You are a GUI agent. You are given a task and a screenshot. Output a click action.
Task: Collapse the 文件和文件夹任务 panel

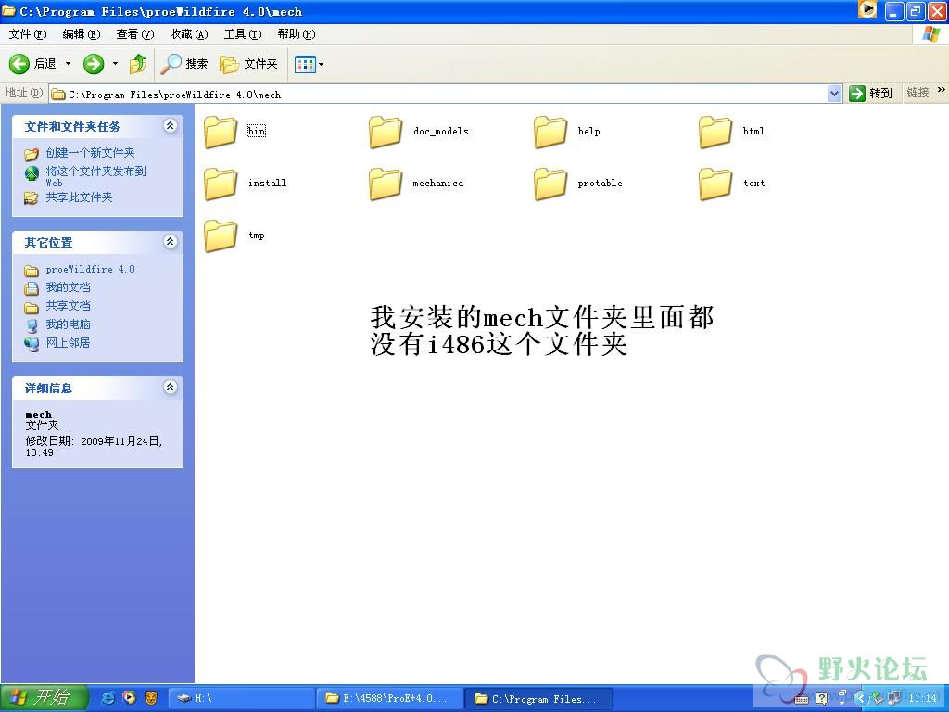pyautogui.click(x=171, y=125)
